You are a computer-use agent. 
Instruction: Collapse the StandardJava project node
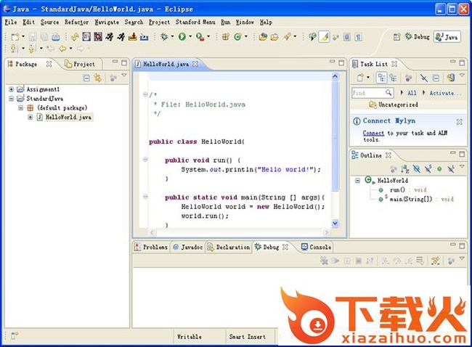pos(11,99)
